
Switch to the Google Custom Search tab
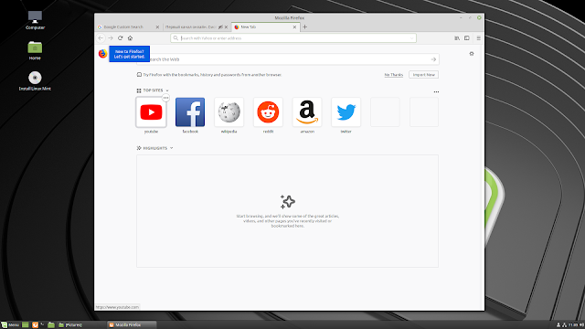click(128, 27)
